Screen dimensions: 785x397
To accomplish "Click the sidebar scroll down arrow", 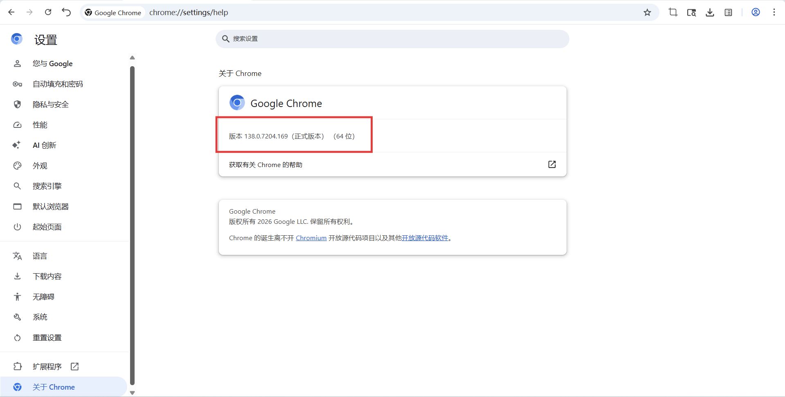I will [132, 393].
